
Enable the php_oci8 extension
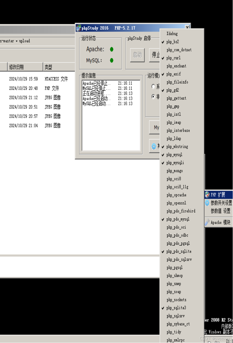(x=182, y=179)
